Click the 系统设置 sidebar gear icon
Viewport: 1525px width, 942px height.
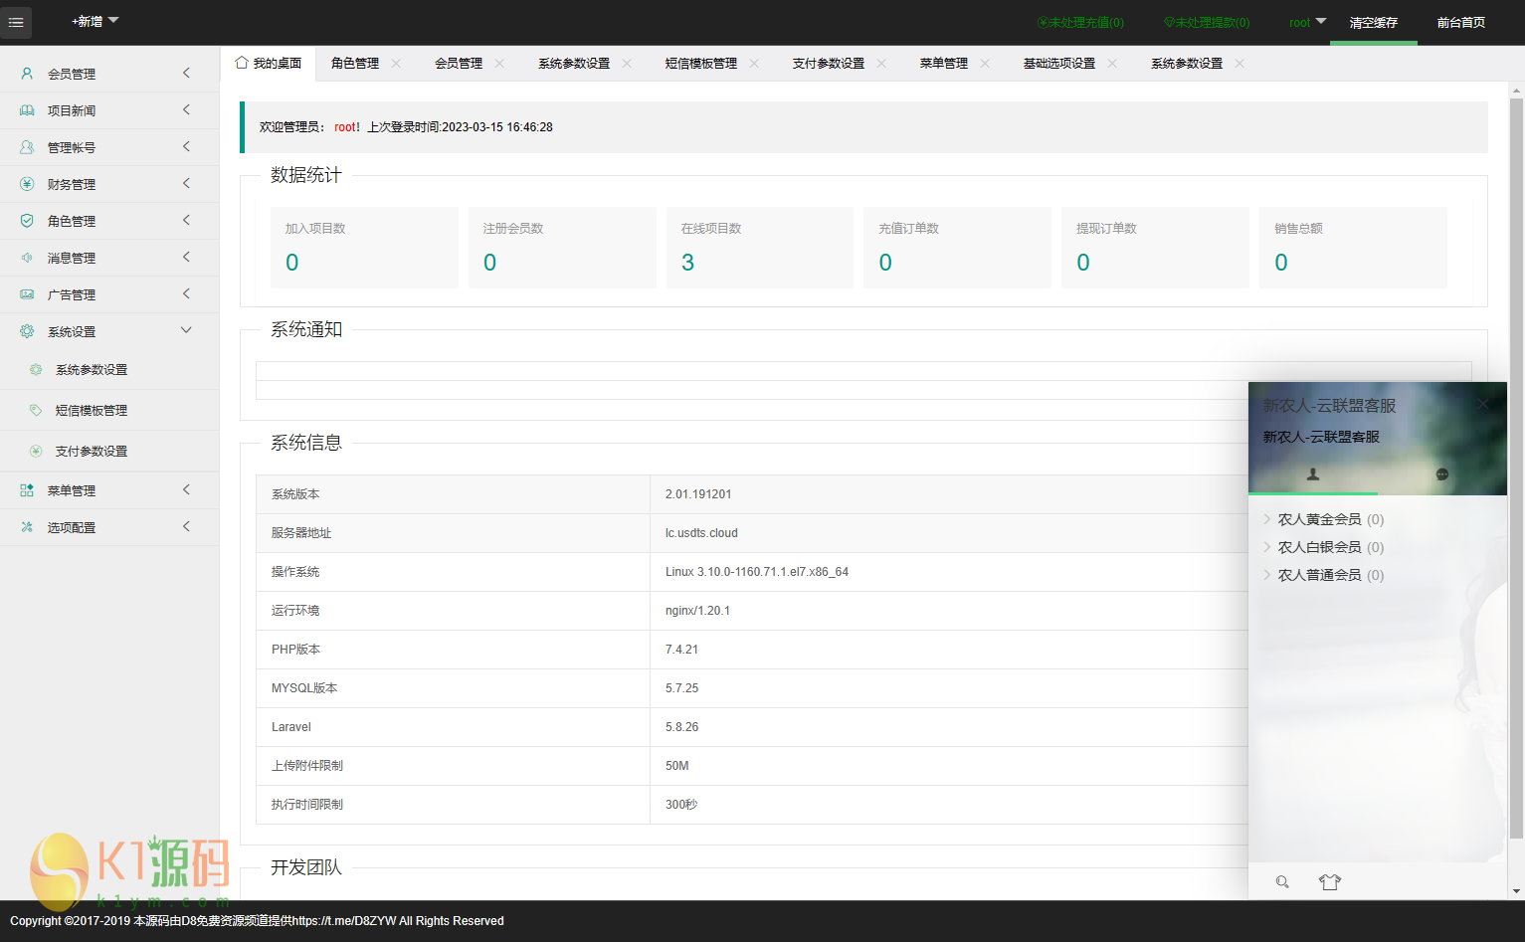[27, 331]
